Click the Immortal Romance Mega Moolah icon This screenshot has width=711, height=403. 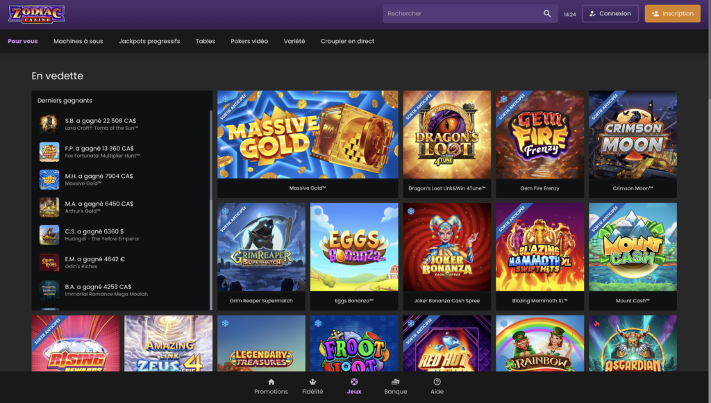[49, 290]
